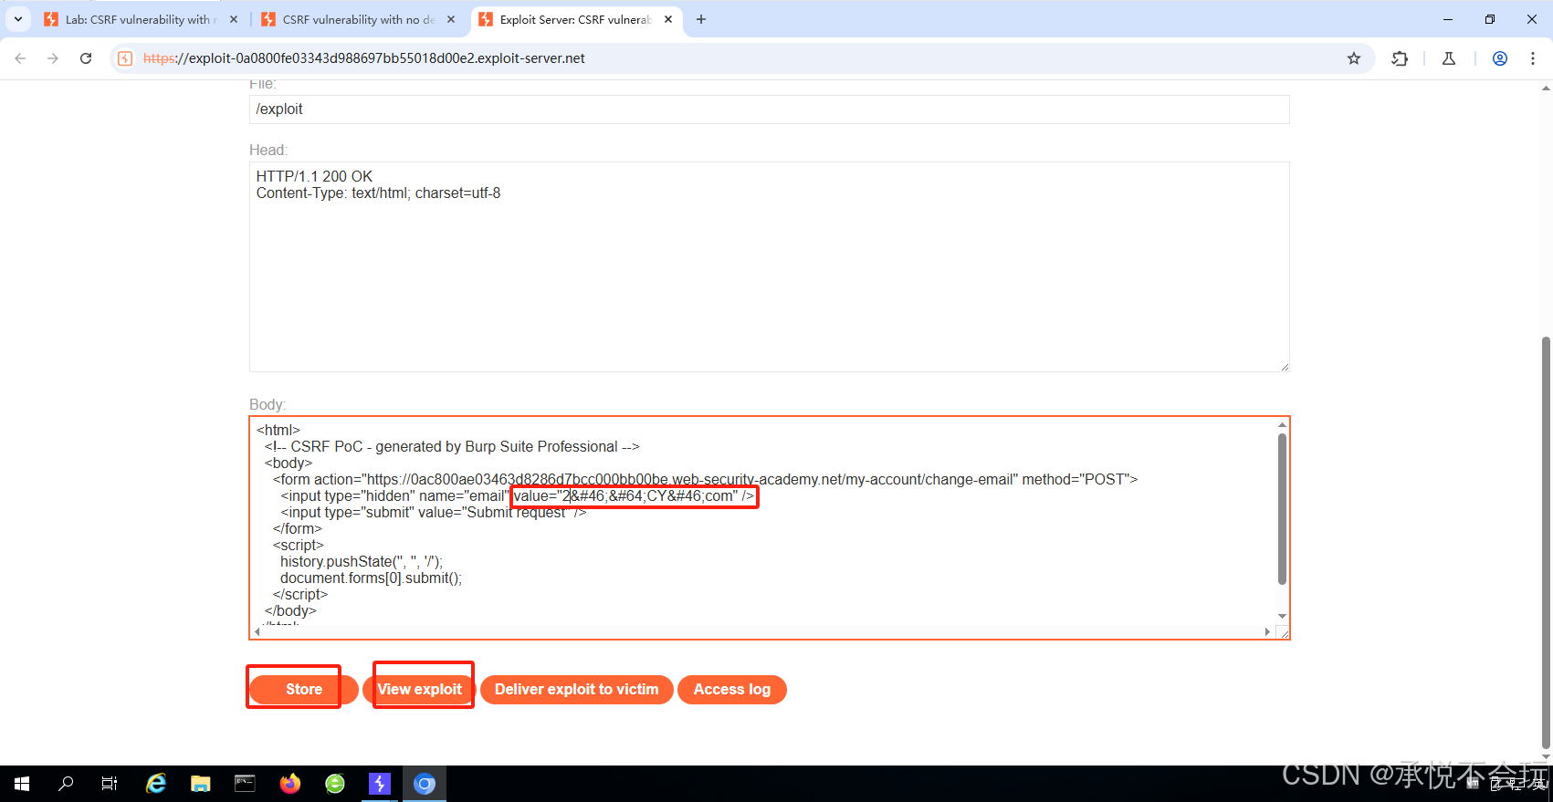This screenshot has height=802, width=1553.
Task: Close the Lab: CSRF vulnerability tab
Action: (x=234, y=19)
